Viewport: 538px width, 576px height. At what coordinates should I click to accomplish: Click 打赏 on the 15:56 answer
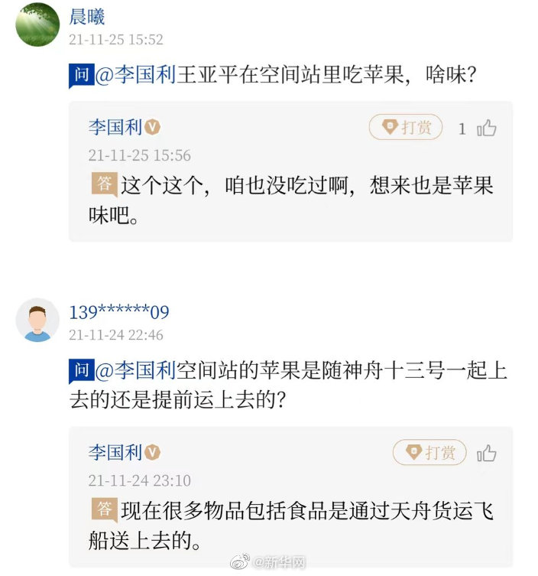click(405, 128)
